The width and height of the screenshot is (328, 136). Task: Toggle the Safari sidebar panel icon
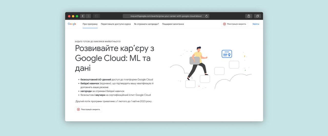[x=96, y=16]
